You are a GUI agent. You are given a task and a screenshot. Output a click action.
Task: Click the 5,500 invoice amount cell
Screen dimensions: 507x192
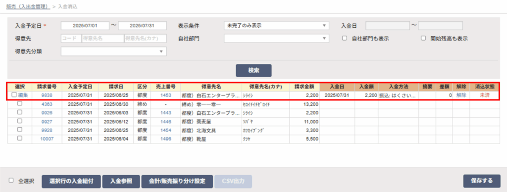pos(304,139)
